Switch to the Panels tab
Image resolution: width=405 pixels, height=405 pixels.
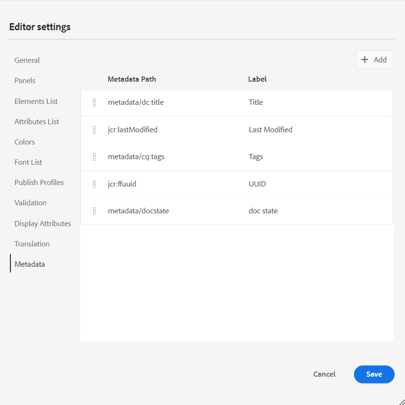click(x=25, y=80)
